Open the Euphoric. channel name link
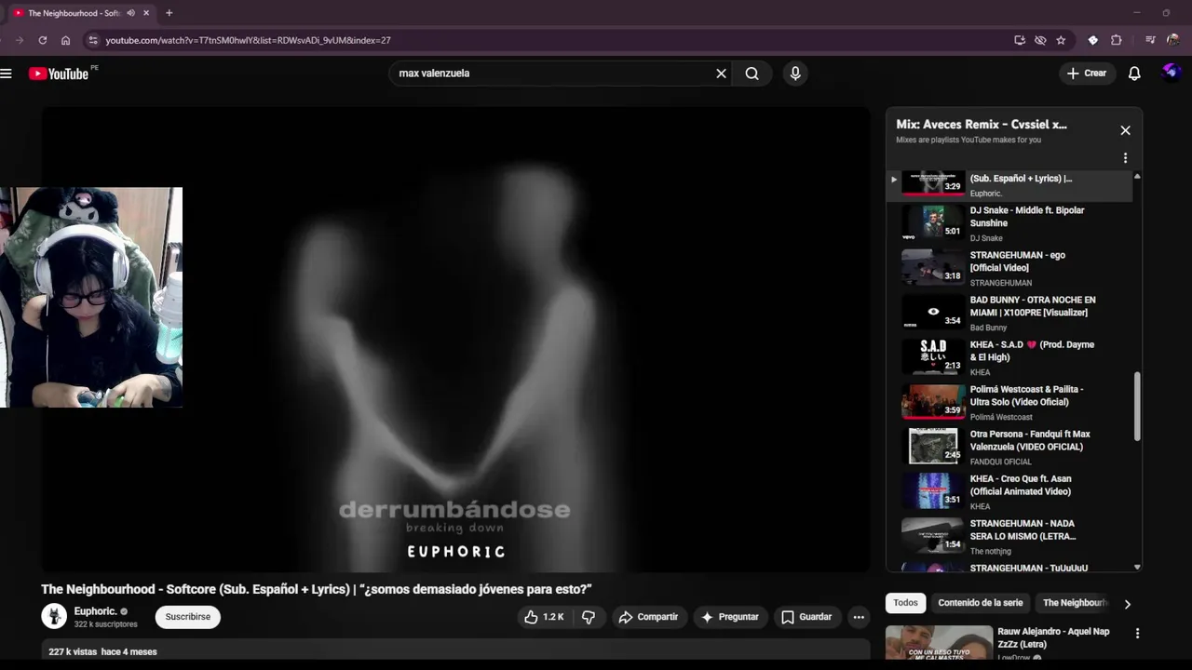1192x670 pixels. (95, 611)
